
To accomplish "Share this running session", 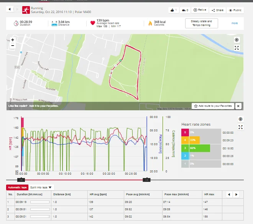I will coord(218,10).
